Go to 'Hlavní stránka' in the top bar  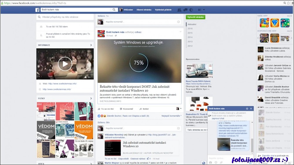pos(144,10)
